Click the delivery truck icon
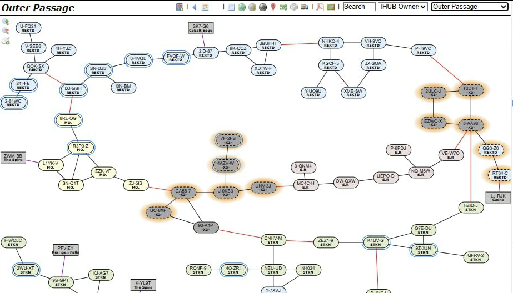Screen dimensions: 513x293 pyautogui.click(x=304, y=7)
